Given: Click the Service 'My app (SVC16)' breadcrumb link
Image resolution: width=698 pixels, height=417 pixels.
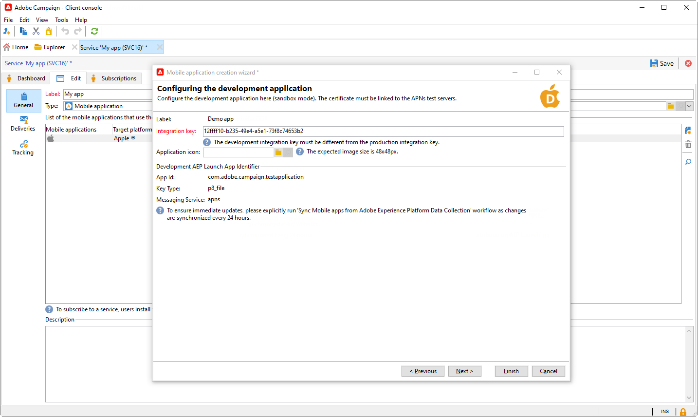Looking at the screenshot, I should (x=38, y=63).
